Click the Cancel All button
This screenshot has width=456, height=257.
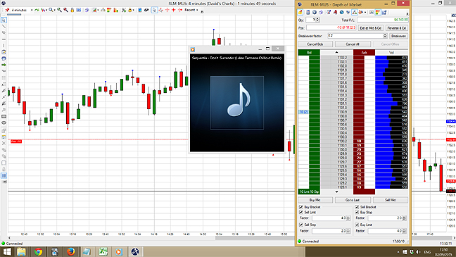[353, 44]
